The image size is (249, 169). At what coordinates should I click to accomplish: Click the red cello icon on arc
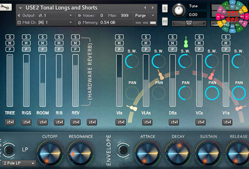pos(211,75)
